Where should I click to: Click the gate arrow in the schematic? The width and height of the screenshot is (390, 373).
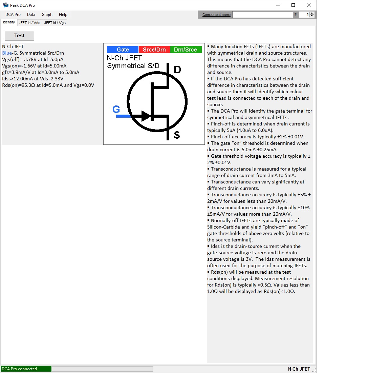pos(146,116)
